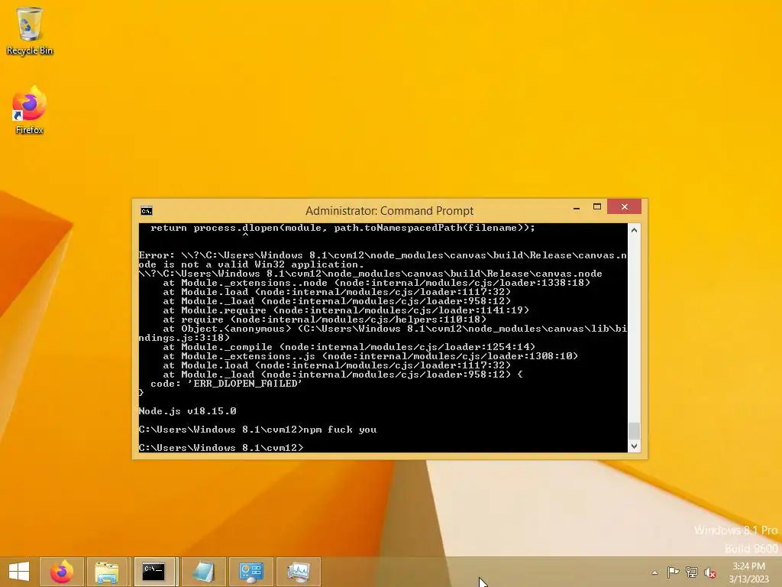782x587 pixels.
Task: Click the 'at Module.require' stack line
Action: tap(346, 310)
